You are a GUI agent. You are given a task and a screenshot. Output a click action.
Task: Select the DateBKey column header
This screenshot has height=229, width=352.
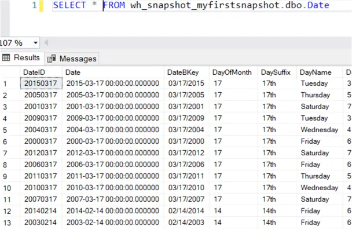click(x=187, y=72)
